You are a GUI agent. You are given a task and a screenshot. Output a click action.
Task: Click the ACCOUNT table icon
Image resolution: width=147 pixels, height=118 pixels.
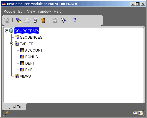(x=22, y=50)
